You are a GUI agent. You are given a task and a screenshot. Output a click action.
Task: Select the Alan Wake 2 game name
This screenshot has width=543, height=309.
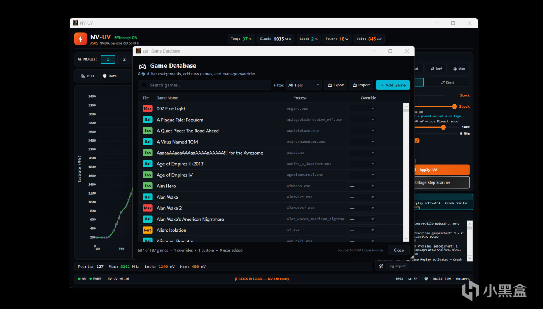point(169,208)
